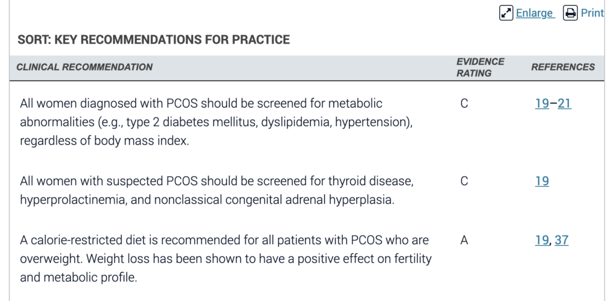
Task: Select the References column header
Action: tap(563, 67)
